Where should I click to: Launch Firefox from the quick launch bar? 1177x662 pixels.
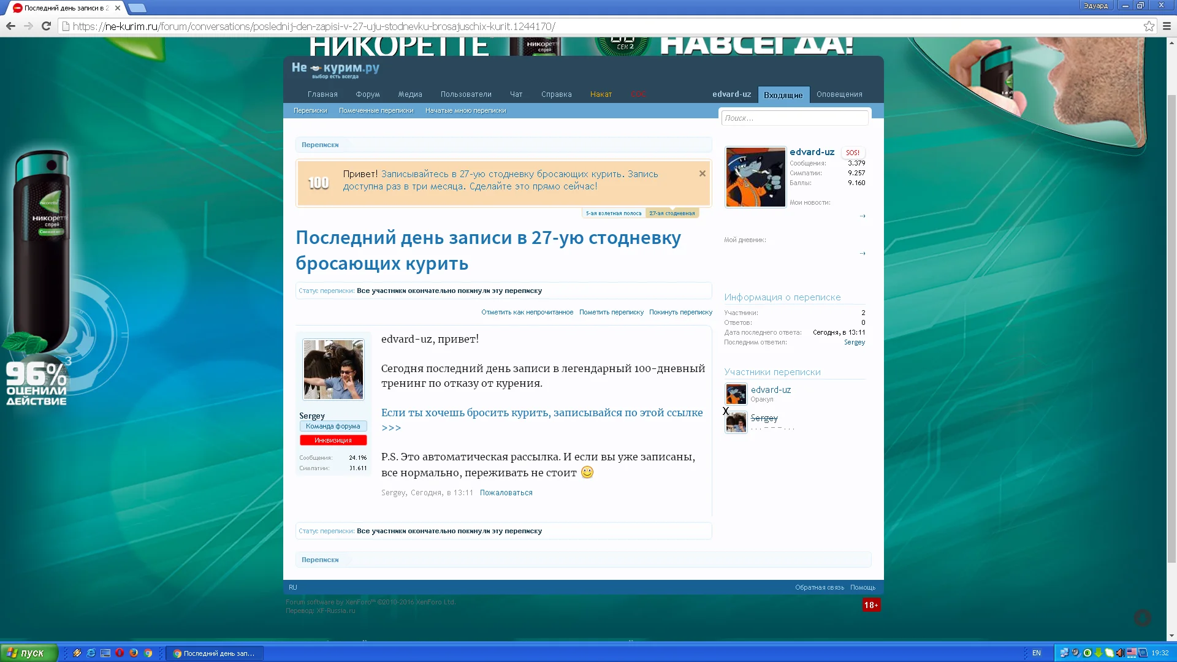pyautogui.click(x=134, y=653)
